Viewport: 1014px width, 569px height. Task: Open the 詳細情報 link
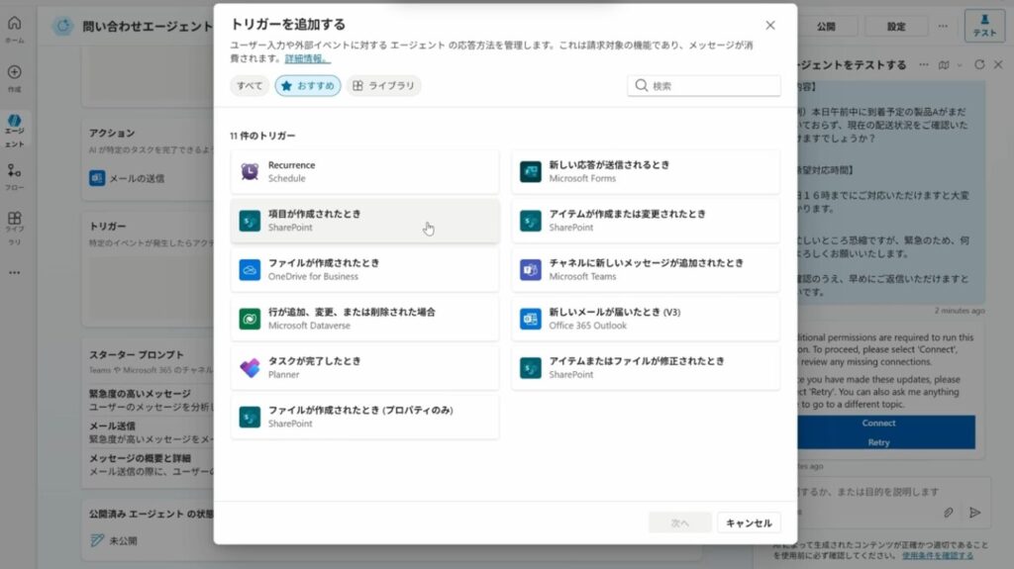tap(308, 59)
